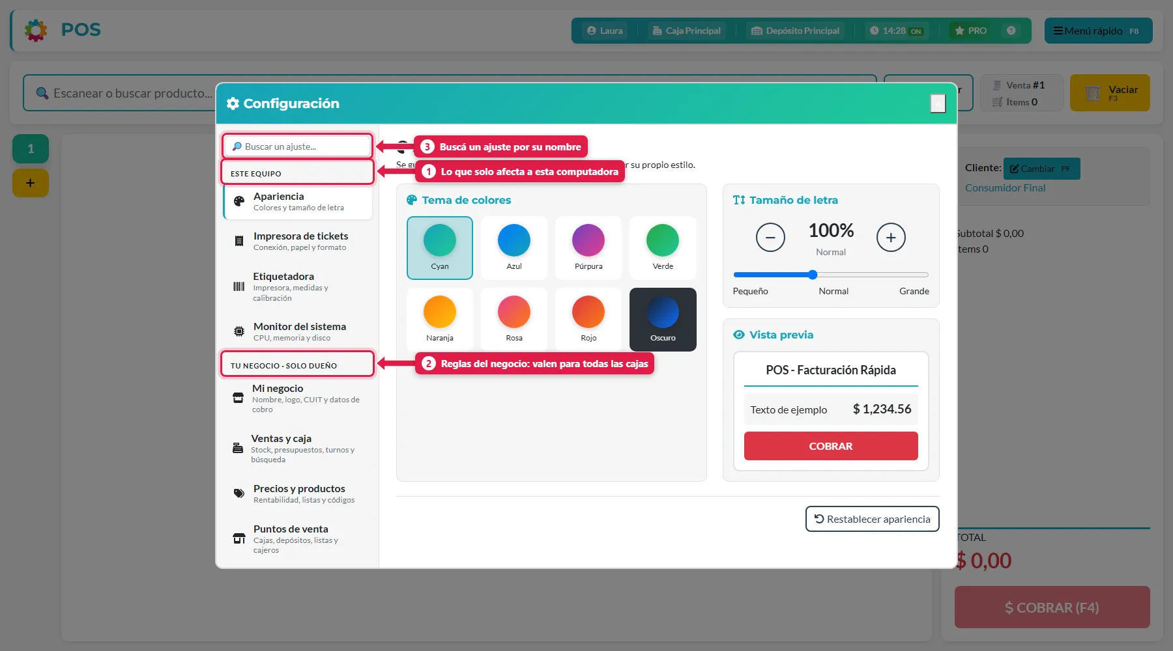Screen dimensions: 1173x651
Task: Click the palette icon next to Tema de colores
Action: pyautogui.click(x=412, y=200)
